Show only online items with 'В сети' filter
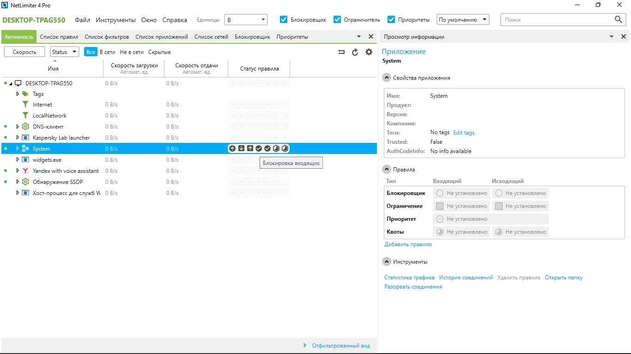 tap(108, 52)
